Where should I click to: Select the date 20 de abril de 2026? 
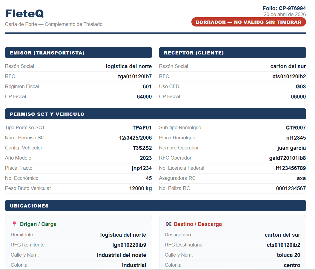click(x=285, y=14)
